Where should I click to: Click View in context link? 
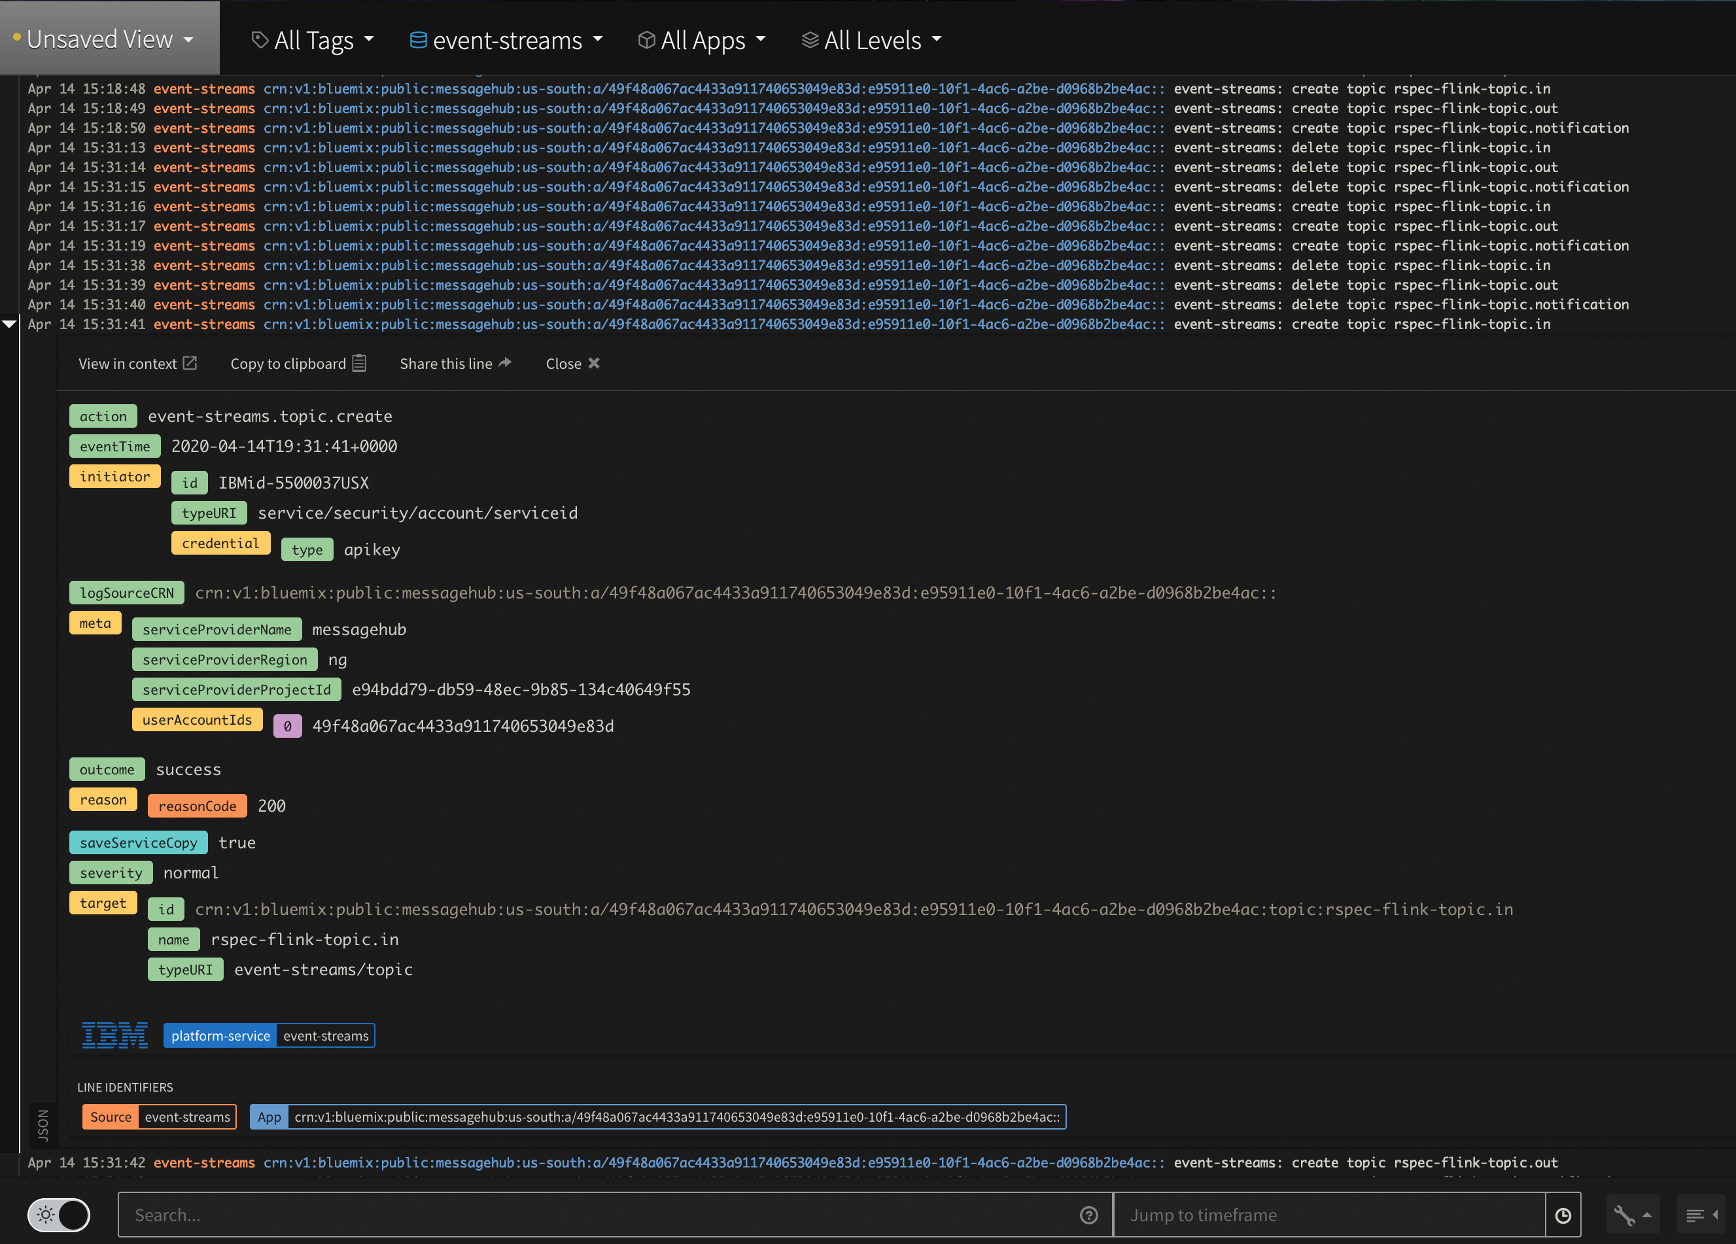pyautogui.click(x=137, y=364)
